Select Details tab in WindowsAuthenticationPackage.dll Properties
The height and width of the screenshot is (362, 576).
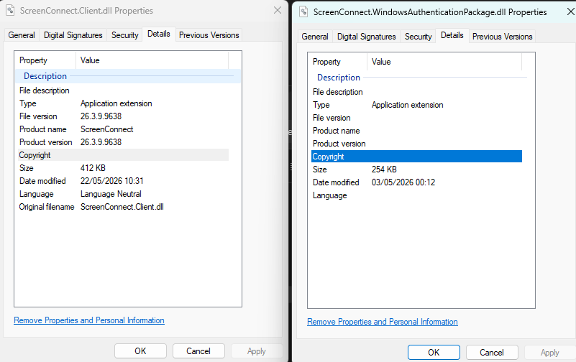[x=452, y=36]
